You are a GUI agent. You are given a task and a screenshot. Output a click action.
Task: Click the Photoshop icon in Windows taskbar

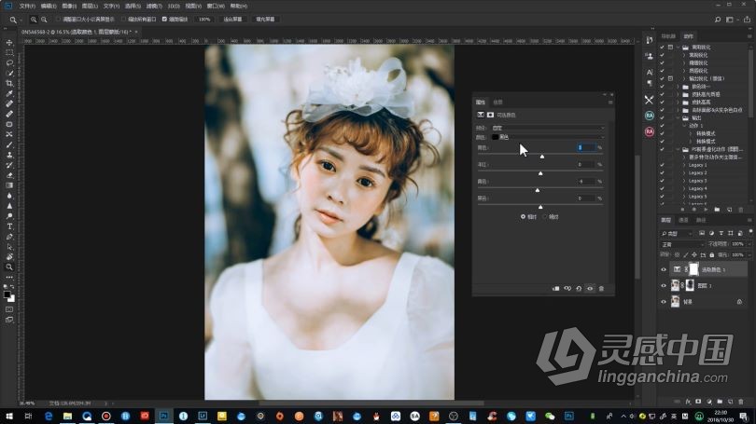pos(164,416)
